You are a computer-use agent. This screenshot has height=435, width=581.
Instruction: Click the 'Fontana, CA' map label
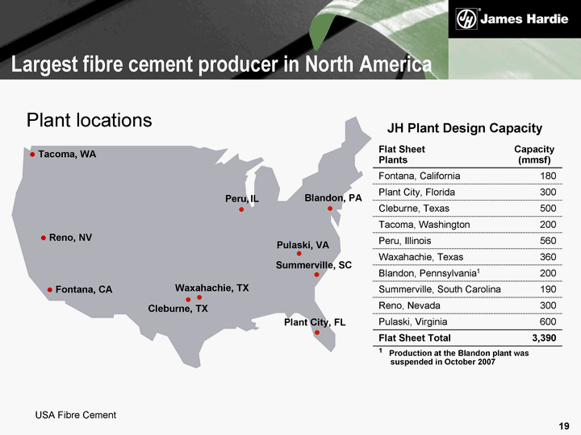84,290
